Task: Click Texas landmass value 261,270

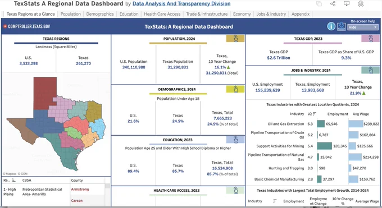Action: tap(83, 63)
